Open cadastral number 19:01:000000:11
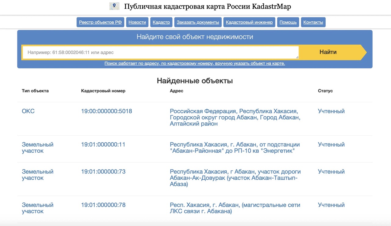This screenshot has width=391, height=226. tap(103, 144)
